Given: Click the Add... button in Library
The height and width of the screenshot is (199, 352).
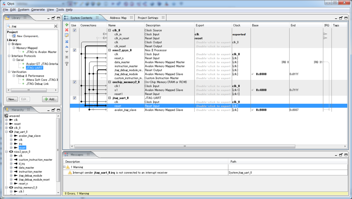Looking at the screenshot, I should click(x=50, y=99).
